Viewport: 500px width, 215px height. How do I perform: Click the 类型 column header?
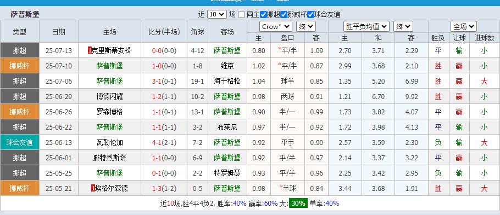pyautogui.click(x=20, y=31)
